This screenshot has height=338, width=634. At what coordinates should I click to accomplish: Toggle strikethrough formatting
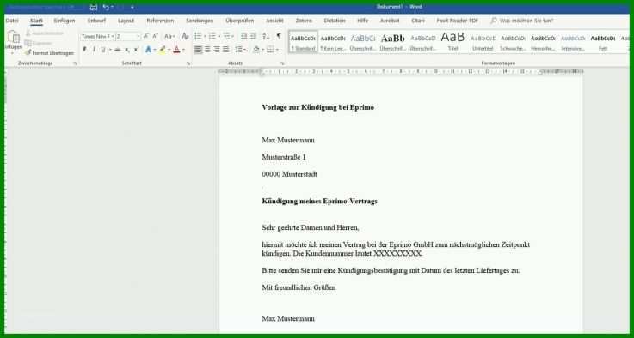(x=118, y=50)
